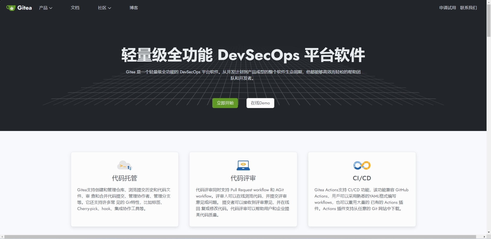Click the 申请试用 link
Viewport: 491px width, 239px height.
(x=448, y=8)
